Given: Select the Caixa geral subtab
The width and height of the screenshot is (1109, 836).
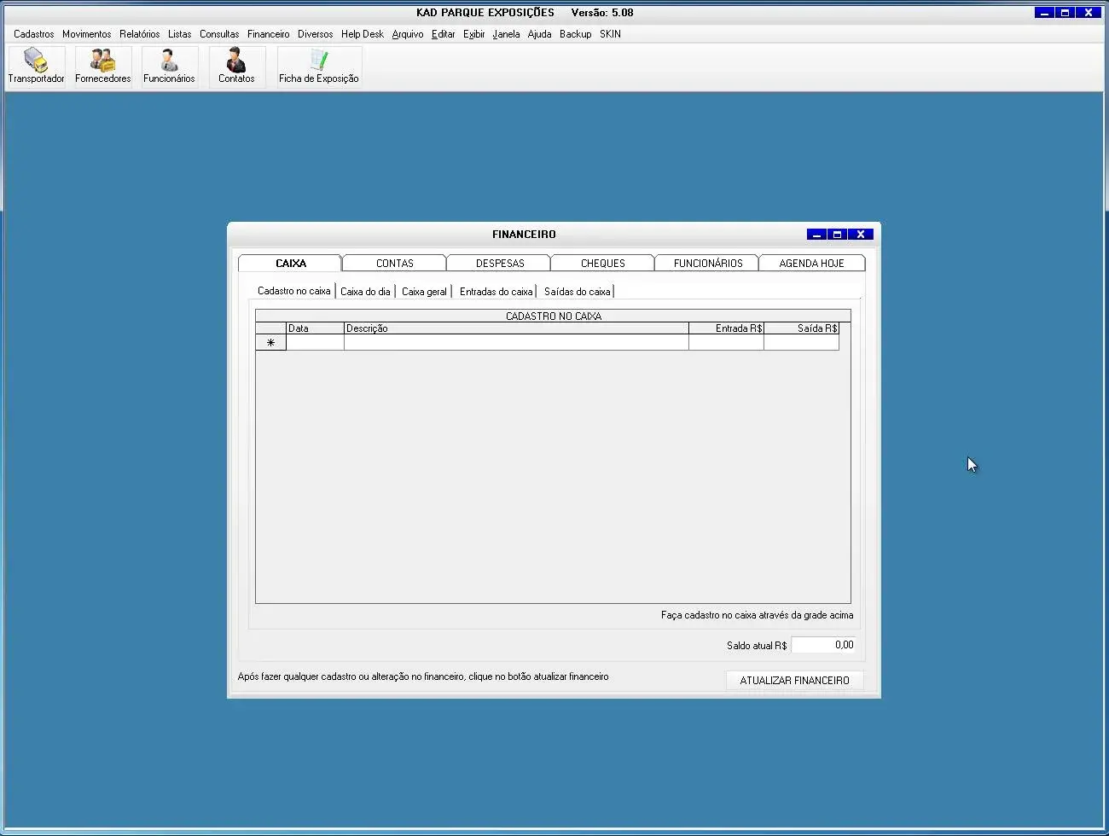Looking at the screenshot, I should point(424,291).
